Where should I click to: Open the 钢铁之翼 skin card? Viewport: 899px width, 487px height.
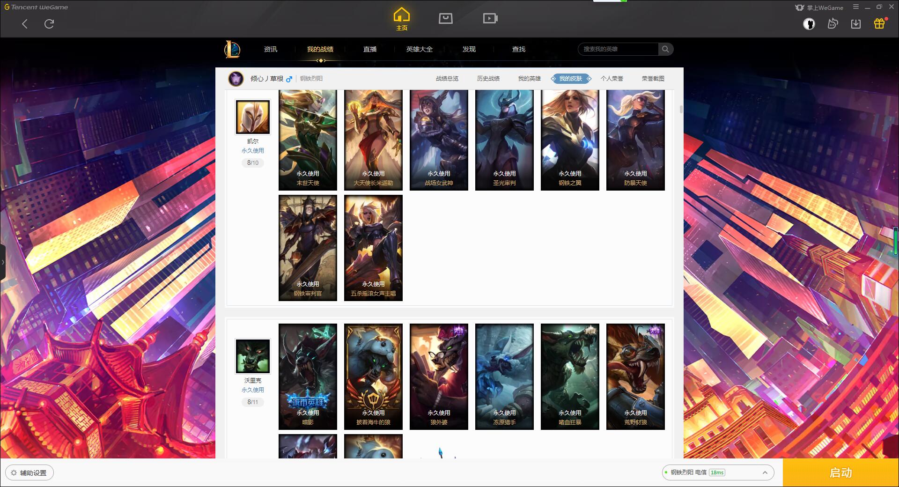coord(570,140)
